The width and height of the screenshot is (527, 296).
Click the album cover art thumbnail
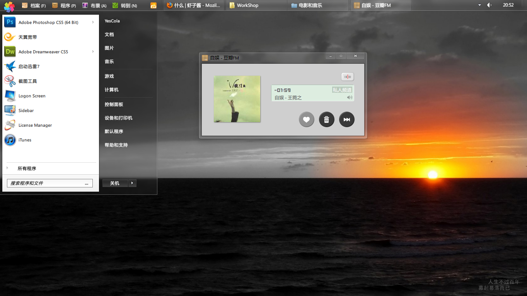[x=237, y=99]
